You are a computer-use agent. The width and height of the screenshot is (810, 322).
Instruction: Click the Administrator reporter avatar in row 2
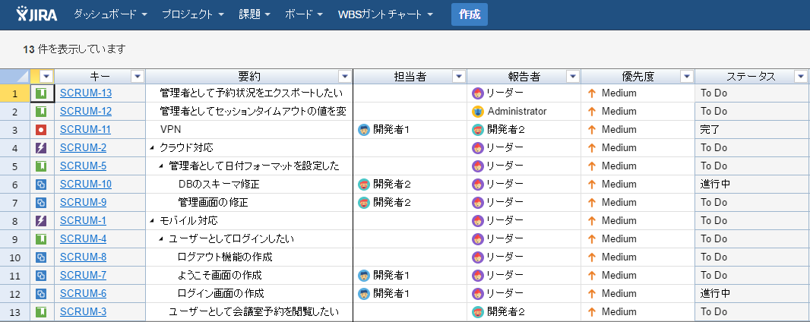478,112
